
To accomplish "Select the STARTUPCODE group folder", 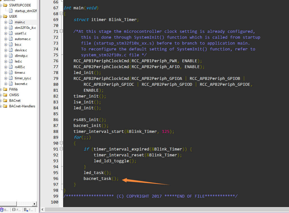I will [x=20, y=5].
